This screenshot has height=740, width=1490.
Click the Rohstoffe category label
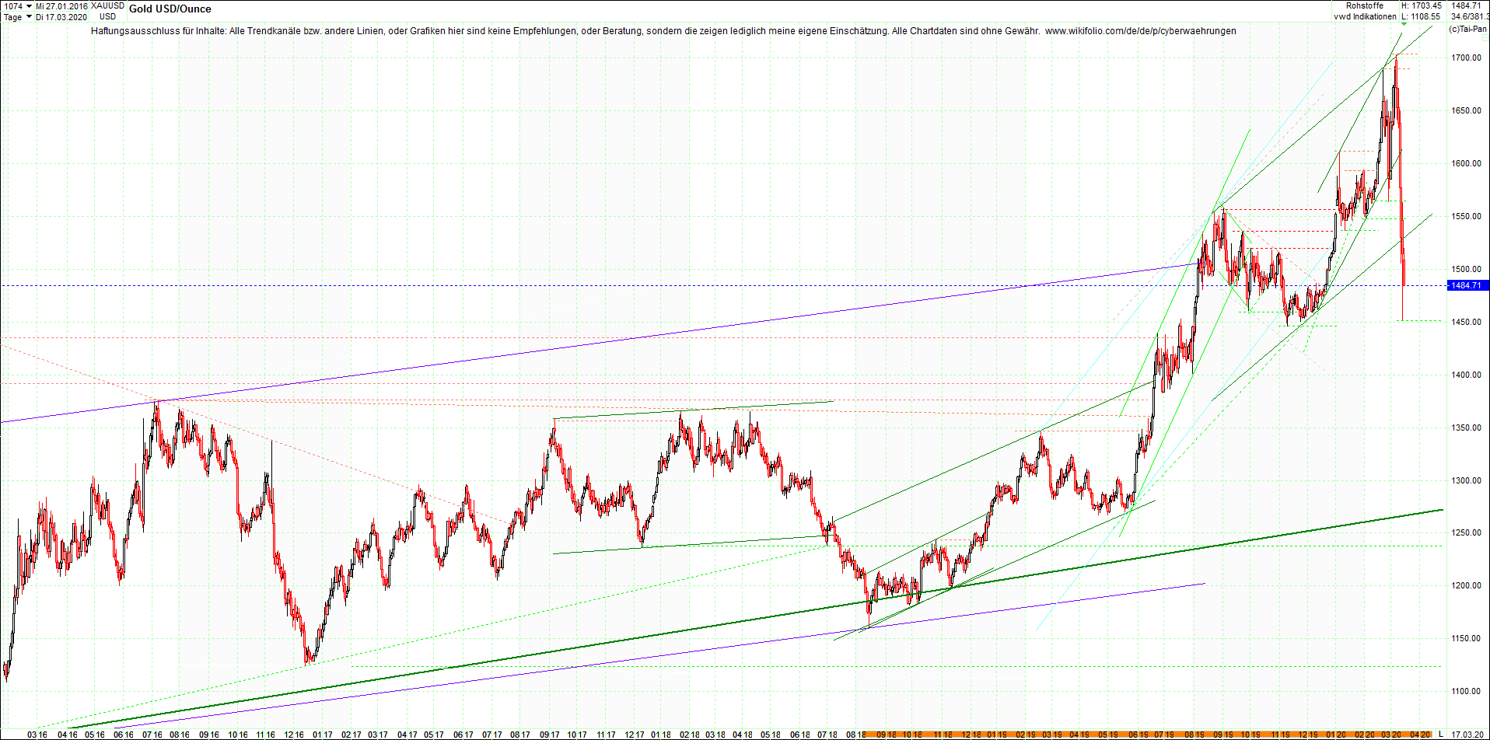tap(1365, 6)
